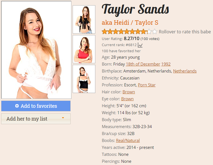Open the 1992 birth year link

[166, 64]
